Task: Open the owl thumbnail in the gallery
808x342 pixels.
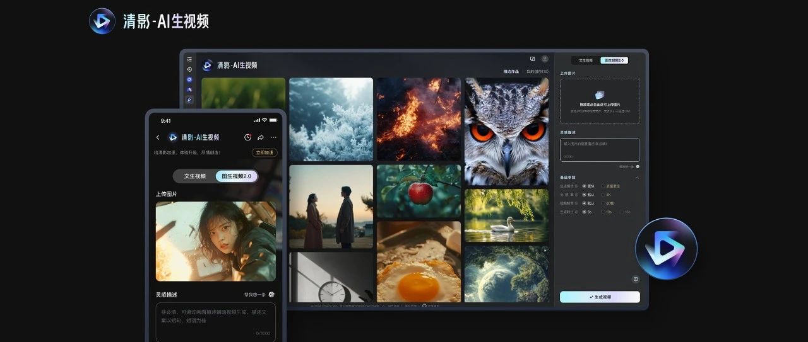Action: pyautogui.click(x=507, y=132)
